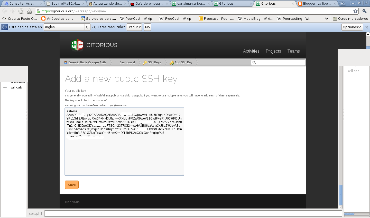The height and width of the screenshot is (218, 370).
Task: Open new tab with plus button
Action: [x=342, y=4]
